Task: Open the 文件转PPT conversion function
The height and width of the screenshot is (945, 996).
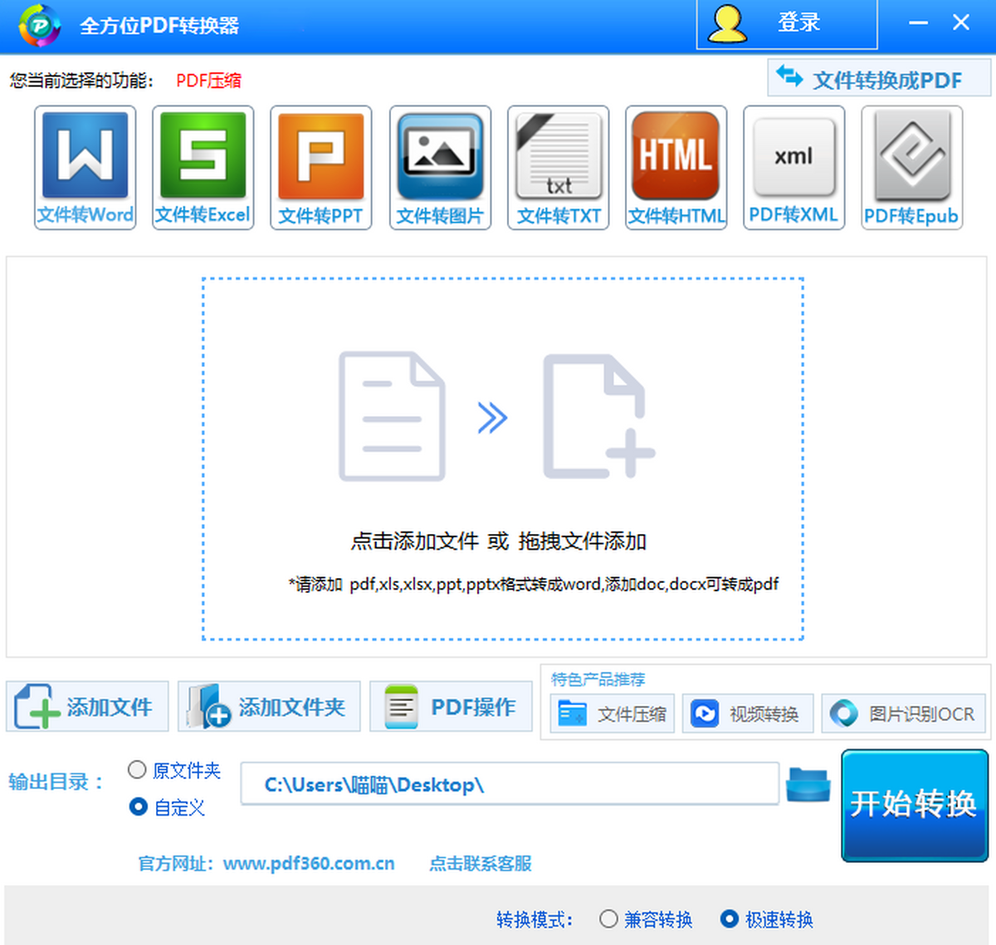Action: click(320, 166)
